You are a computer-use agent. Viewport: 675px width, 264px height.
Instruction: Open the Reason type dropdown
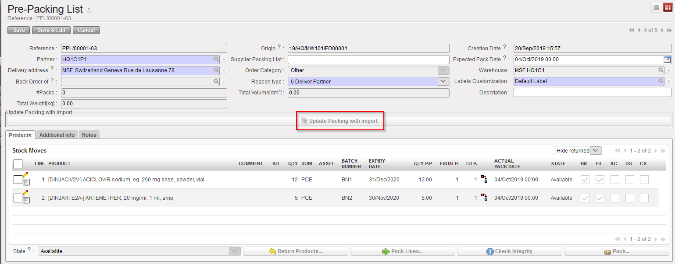pyautogui.click(x=443, y=81)
